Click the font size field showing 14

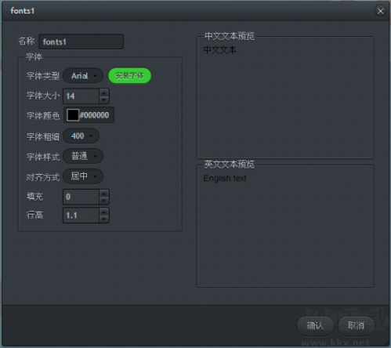pyautogui.click(x=81, y=96)
